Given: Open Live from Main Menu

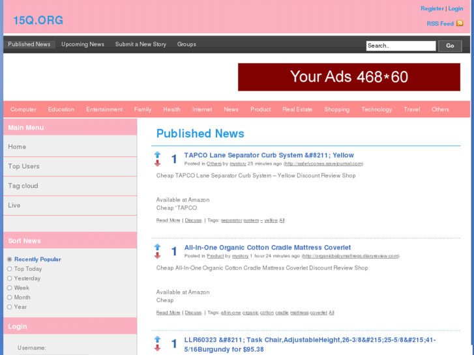Looking at the screenshot, I should click(x=70, y=205).
